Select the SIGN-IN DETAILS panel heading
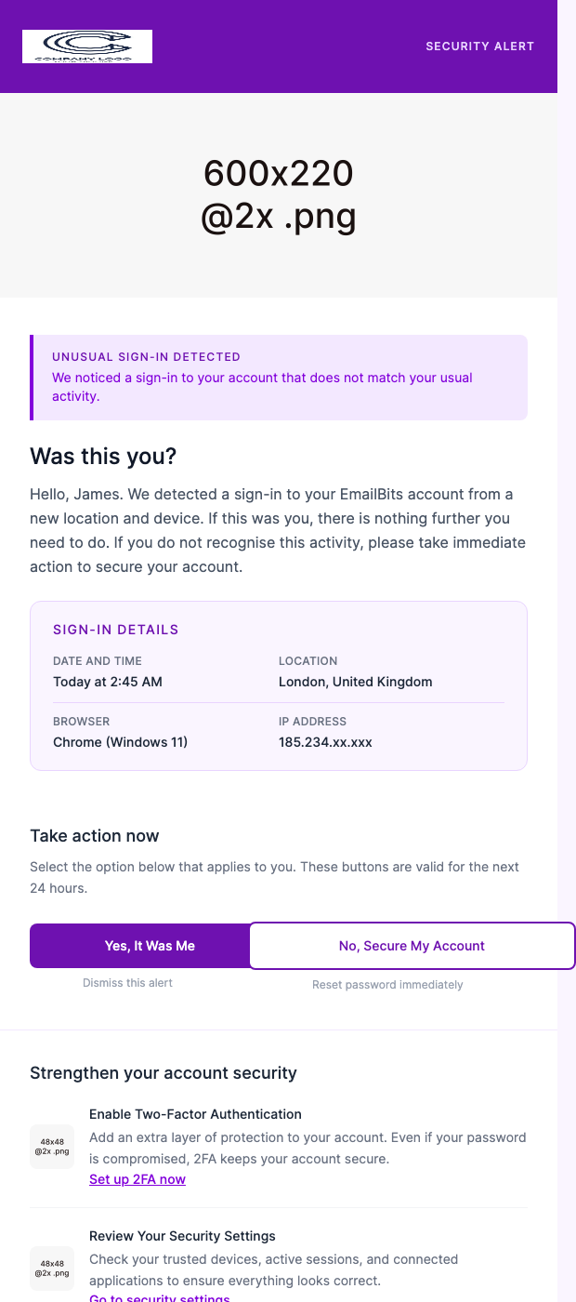Image resolution: width=576 pixels, height=1302 pixels. (x=115, y=629)
